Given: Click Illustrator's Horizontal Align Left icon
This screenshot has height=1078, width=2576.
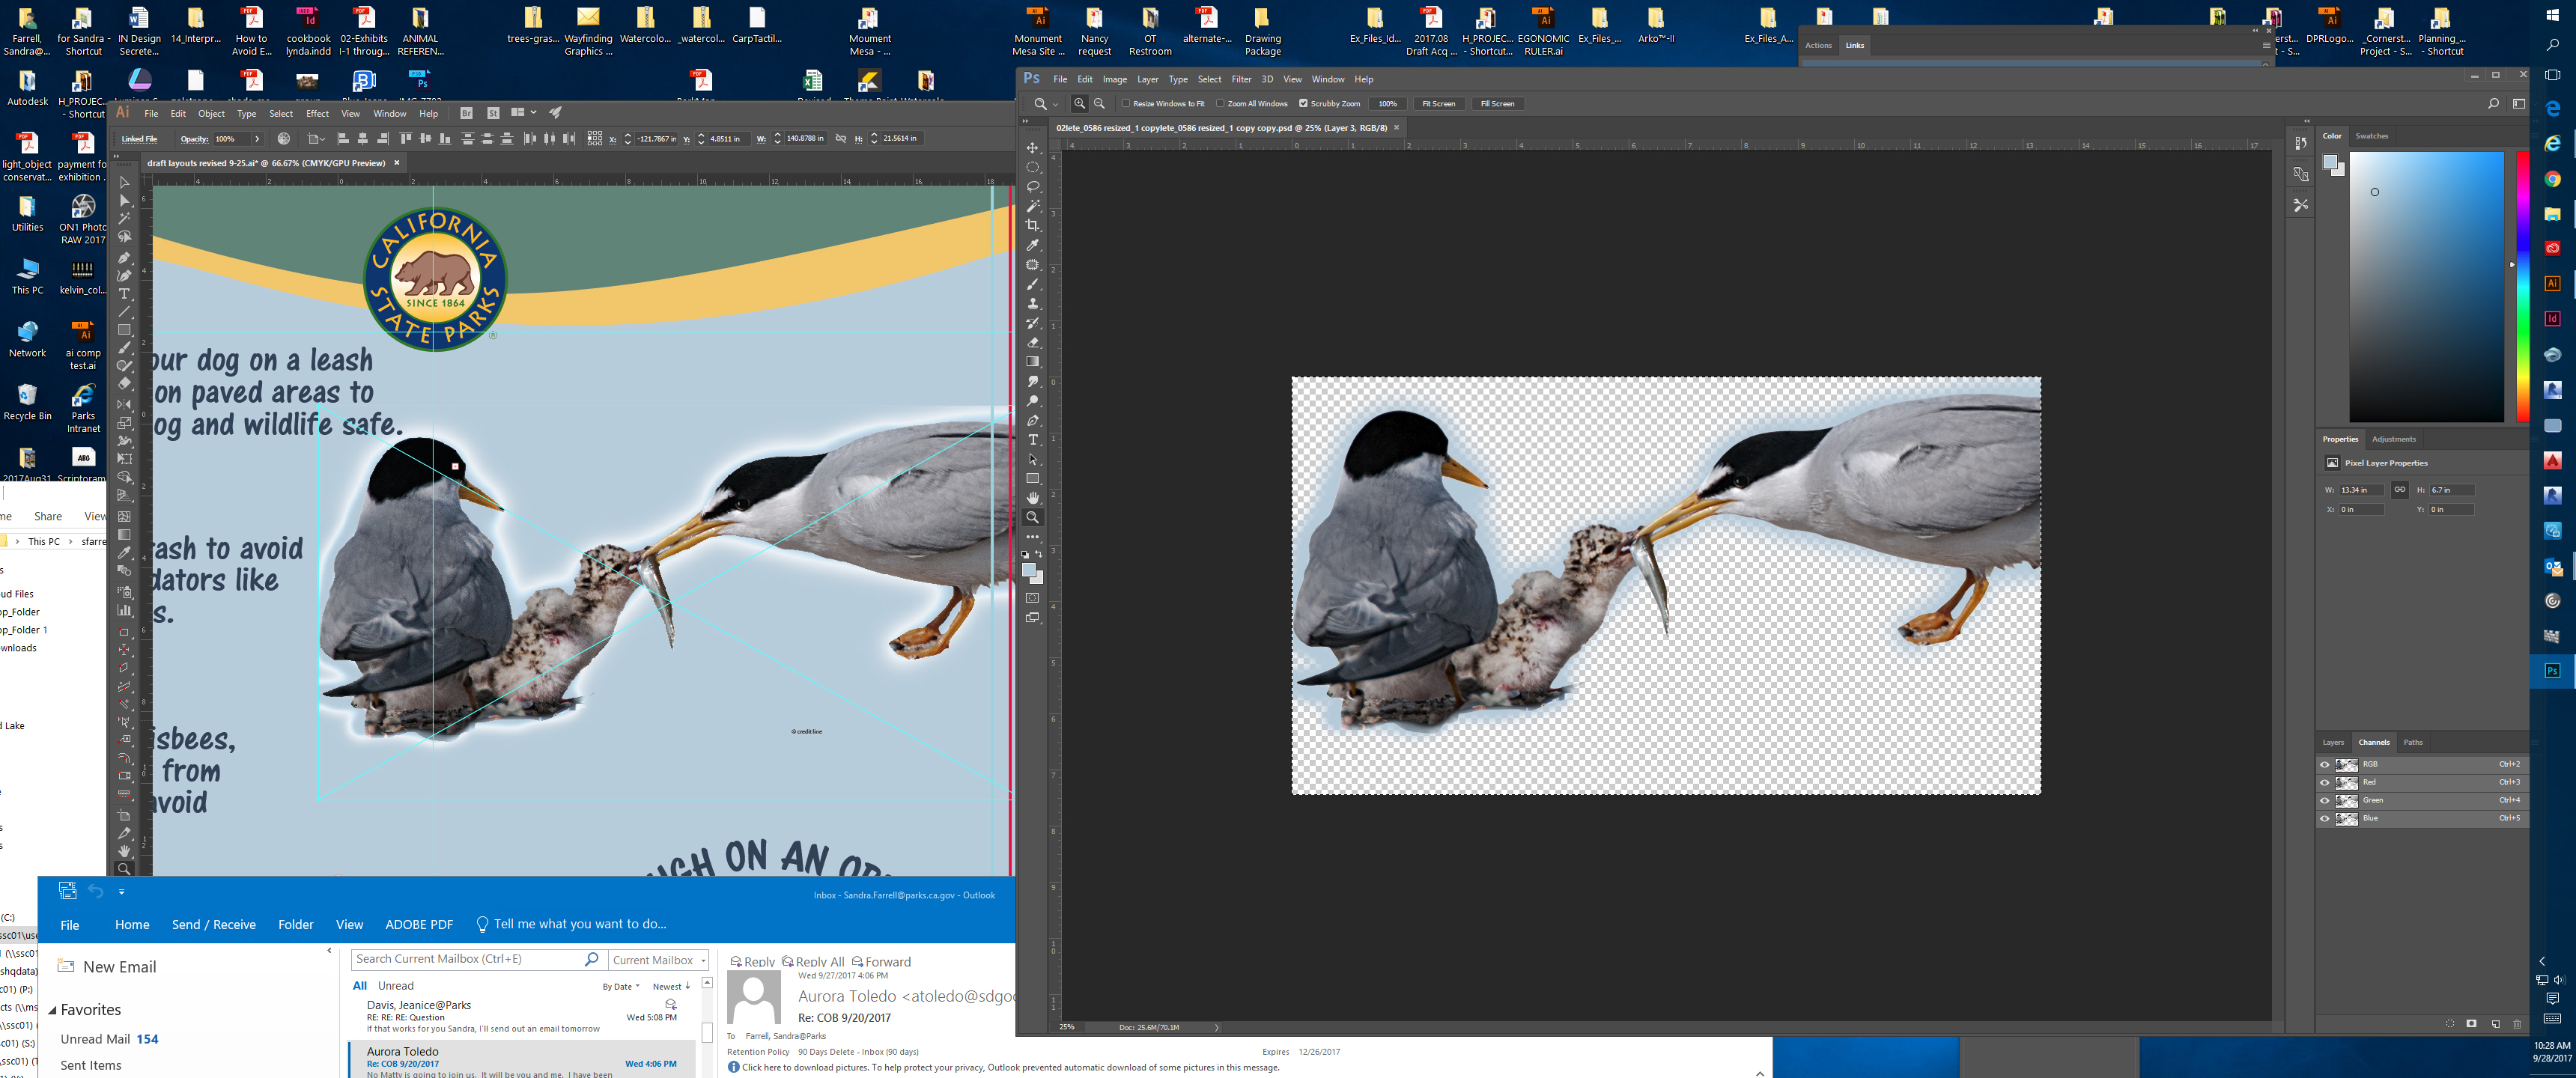Looking at the screenshot, I should [x=343, y=139].
